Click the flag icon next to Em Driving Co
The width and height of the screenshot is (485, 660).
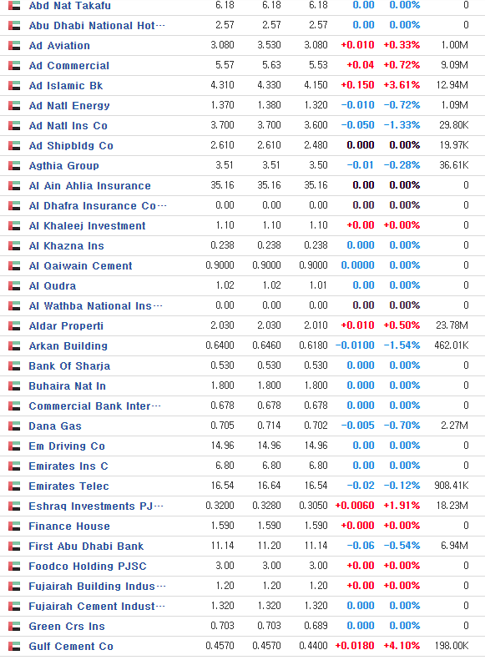coord(14,446)
